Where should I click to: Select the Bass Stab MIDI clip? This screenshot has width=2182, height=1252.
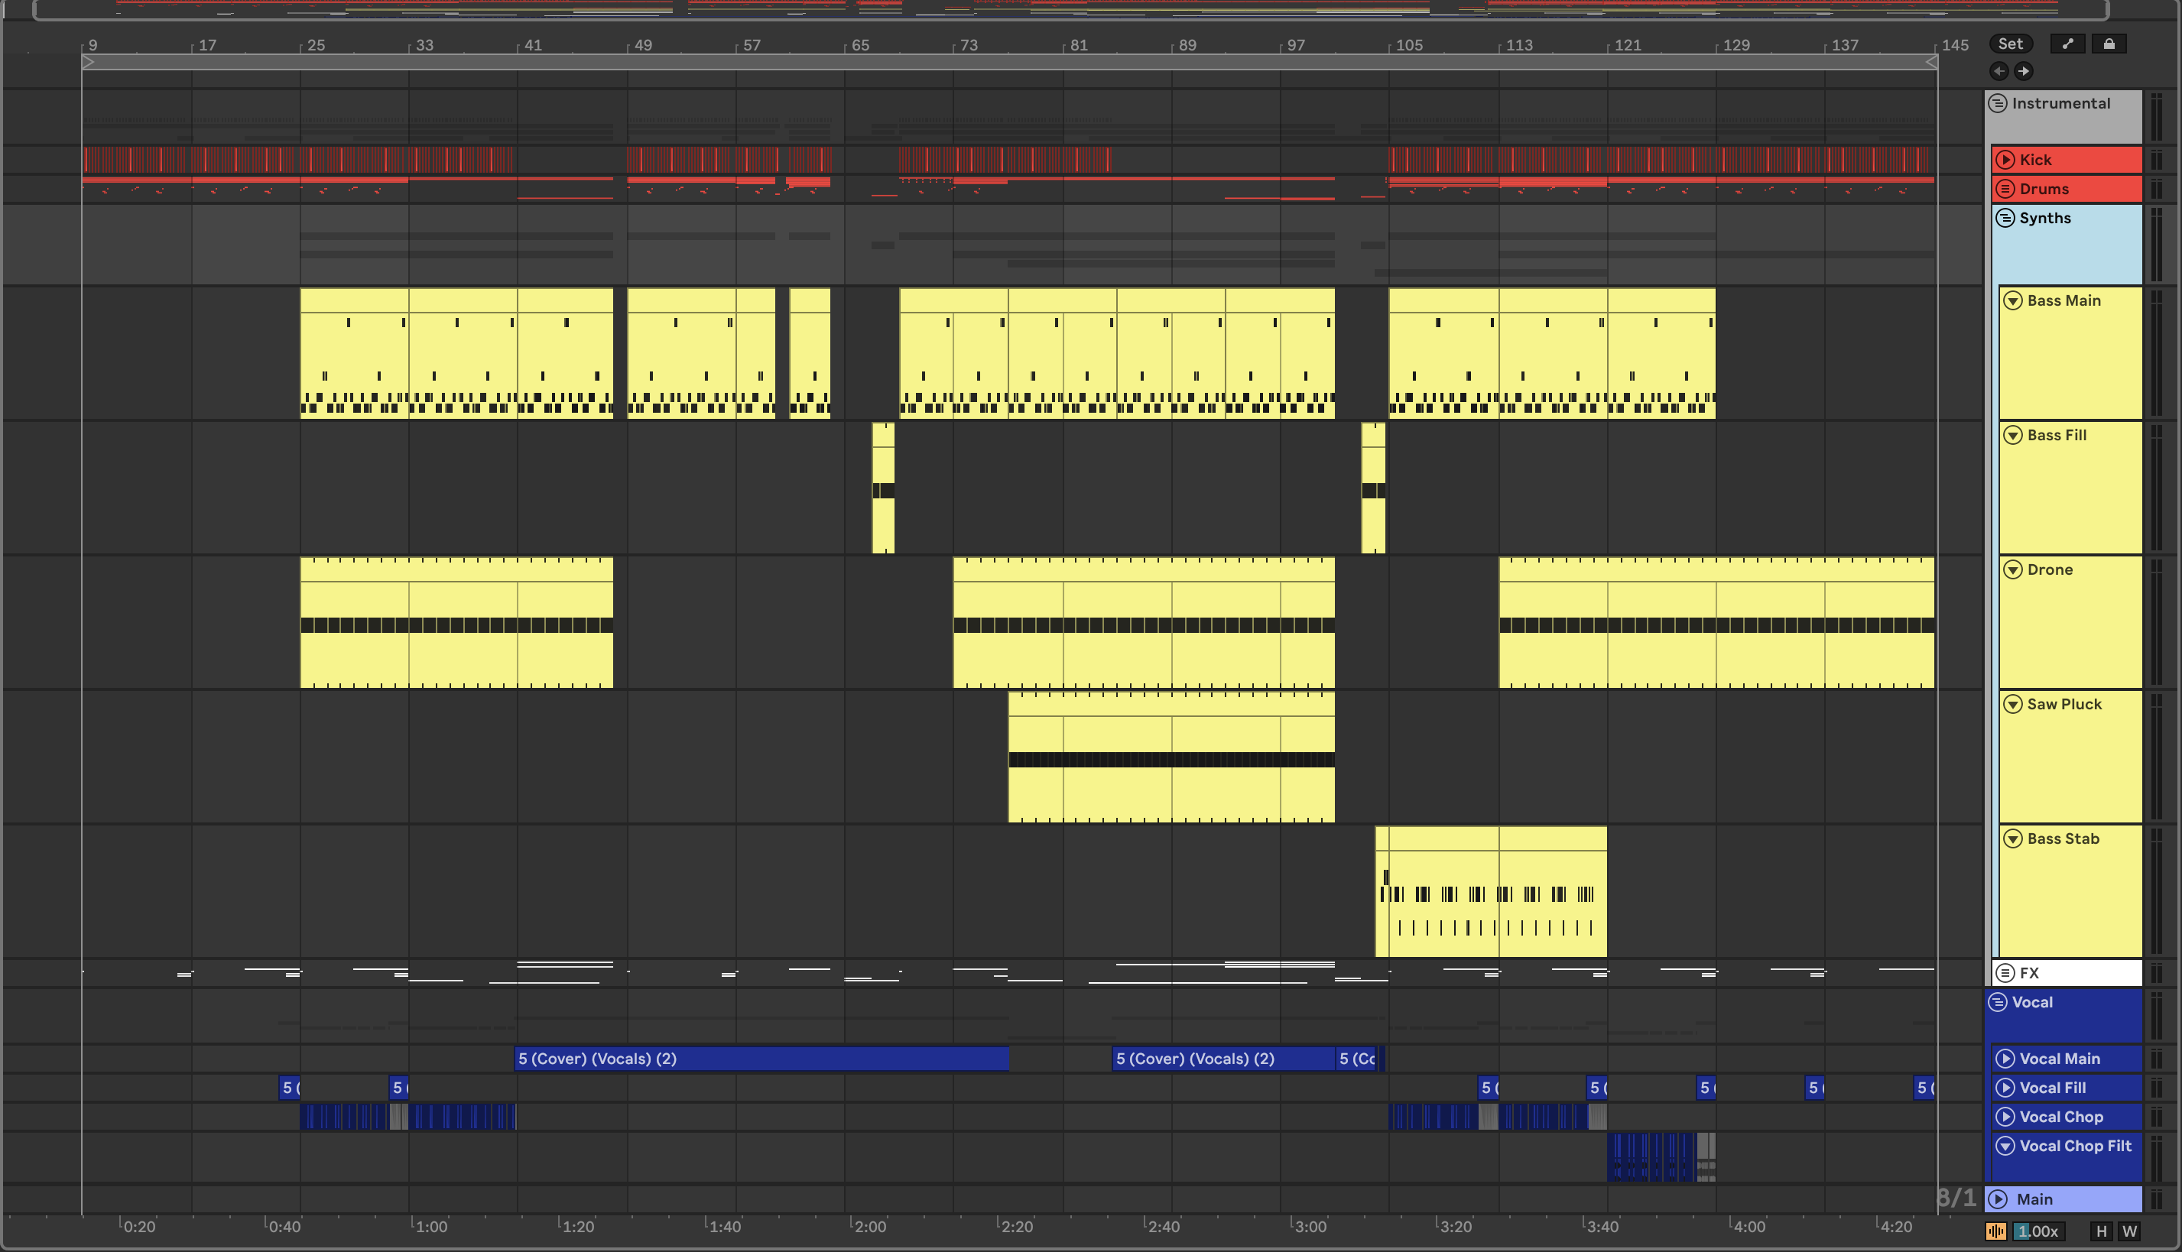click(x=1491, y=892)
